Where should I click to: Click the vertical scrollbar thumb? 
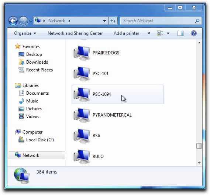point(199,146)
